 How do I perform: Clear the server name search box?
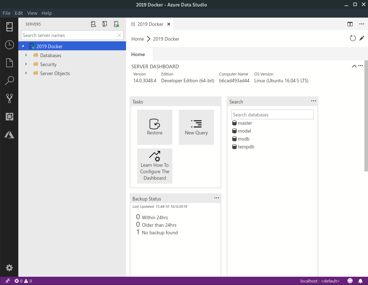click(119, 35)
